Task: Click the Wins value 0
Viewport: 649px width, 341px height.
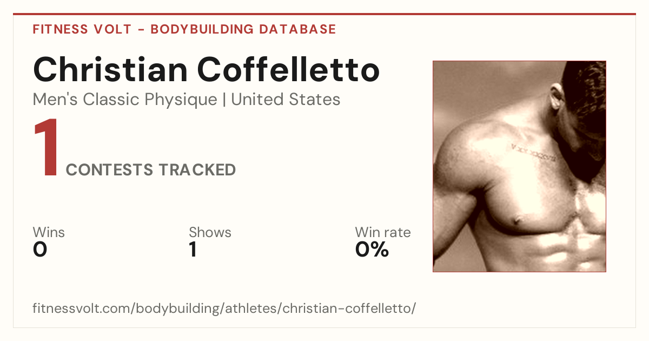Action: click(x=40, y=250)
